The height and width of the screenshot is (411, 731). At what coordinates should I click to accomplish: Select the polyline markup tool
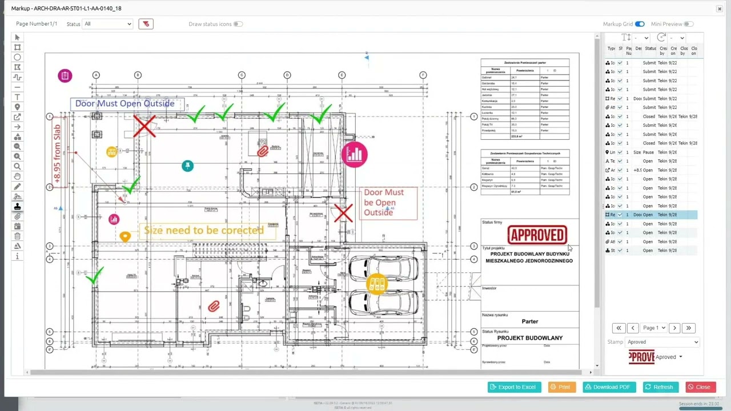17,77
